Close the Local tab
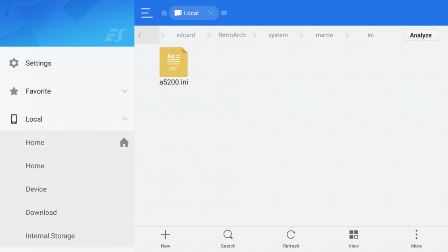The height and width of the screenshot is (252, 448). point(211,13)
